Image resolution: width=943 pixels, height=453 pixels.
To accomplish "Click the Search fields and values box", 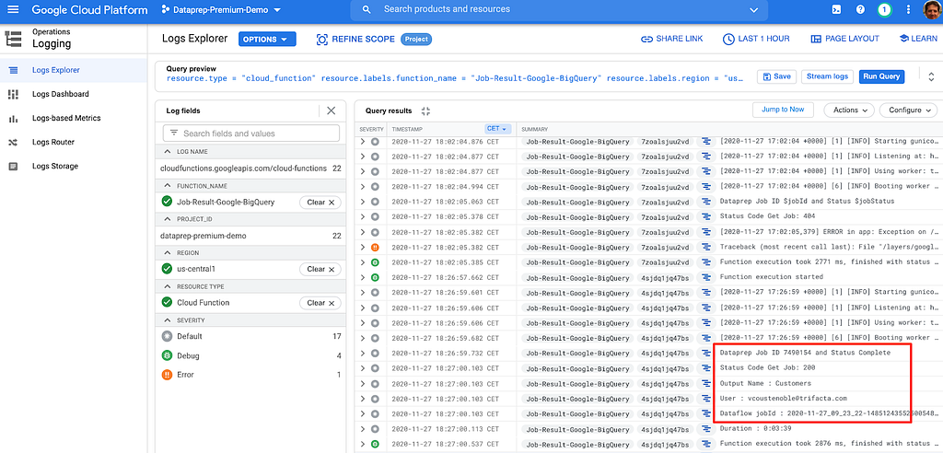I will click(250, 133).
